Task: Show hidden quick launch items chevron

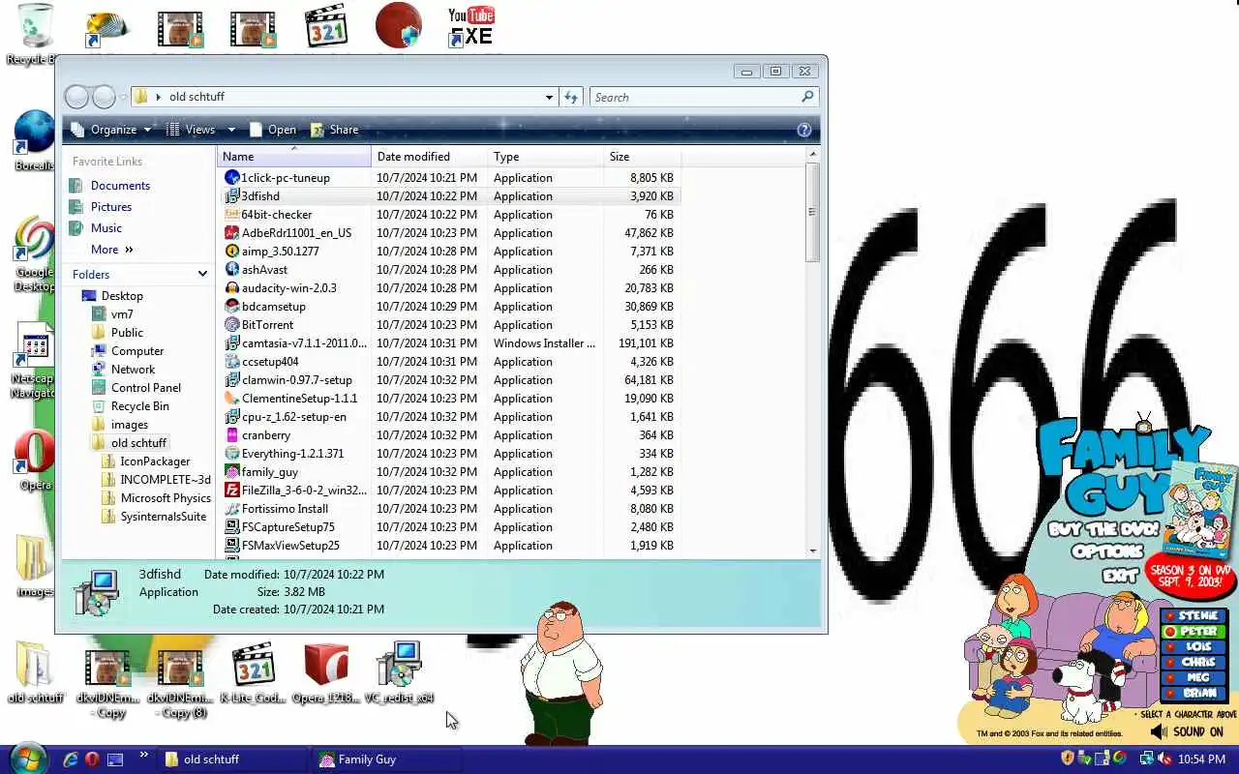Action: point(143,755)
